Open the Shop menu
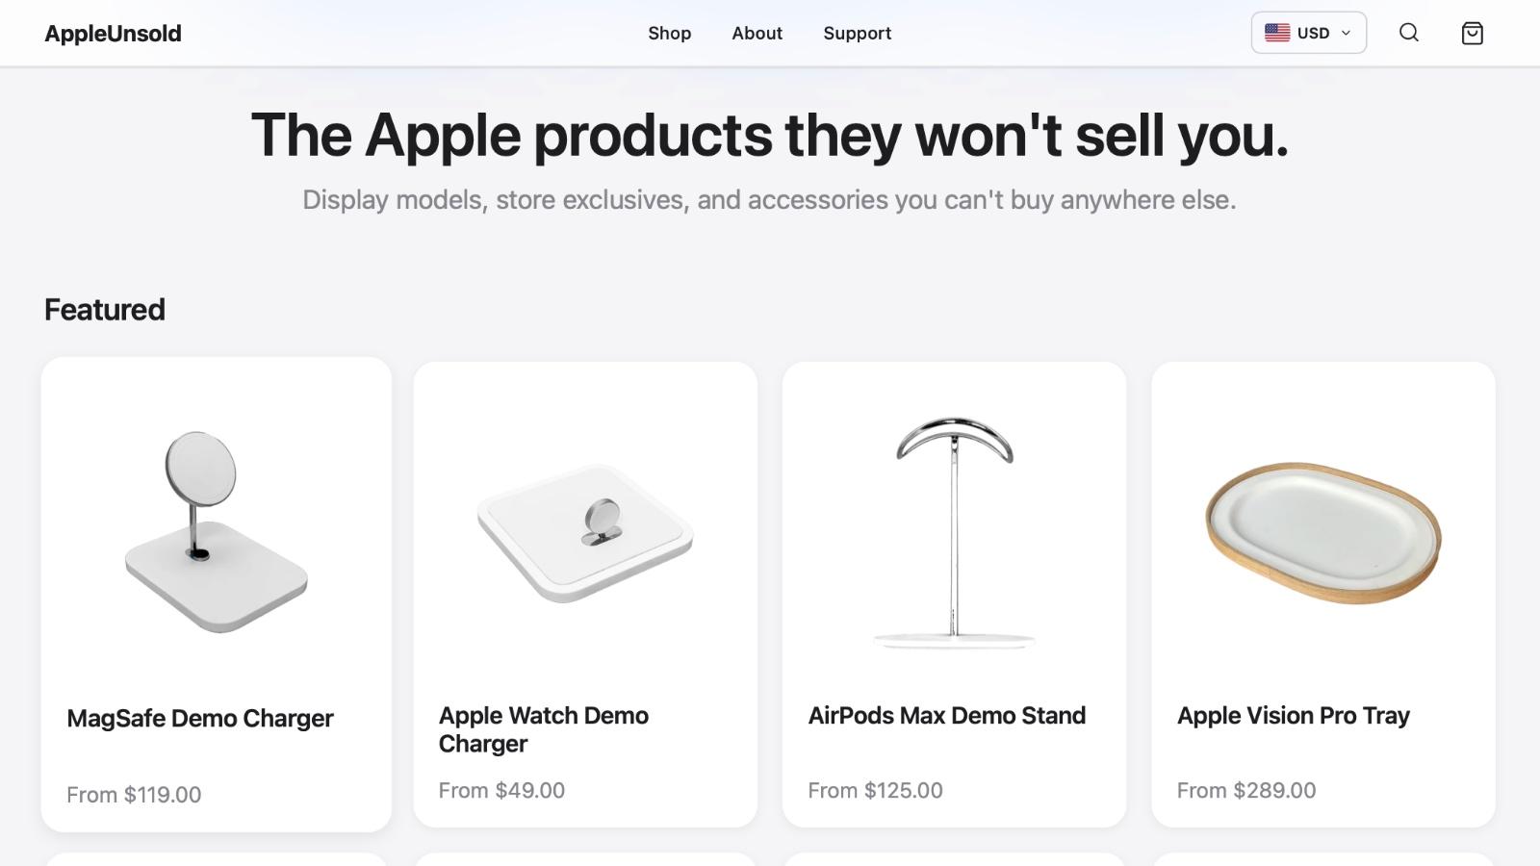The width and height of the screenshot is (1540, 866). 670,33
